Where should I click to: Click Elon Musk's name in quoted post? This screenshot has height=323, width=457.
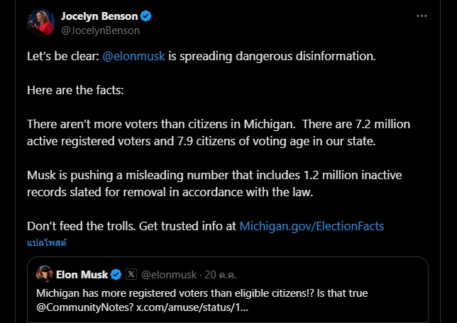click(82, 275)
